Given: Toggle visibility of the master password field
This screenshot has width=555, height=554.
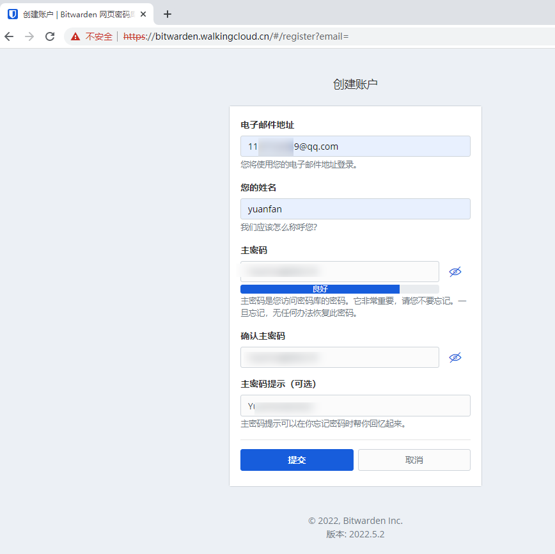Looking at the screenshot, I should click(x=455, y=271).
